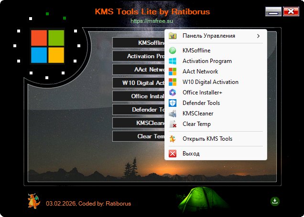This screenshot has width=304, height=217.
Task: Expand the Панель Управления submenu arrow
Action: [x=258, y=36]
